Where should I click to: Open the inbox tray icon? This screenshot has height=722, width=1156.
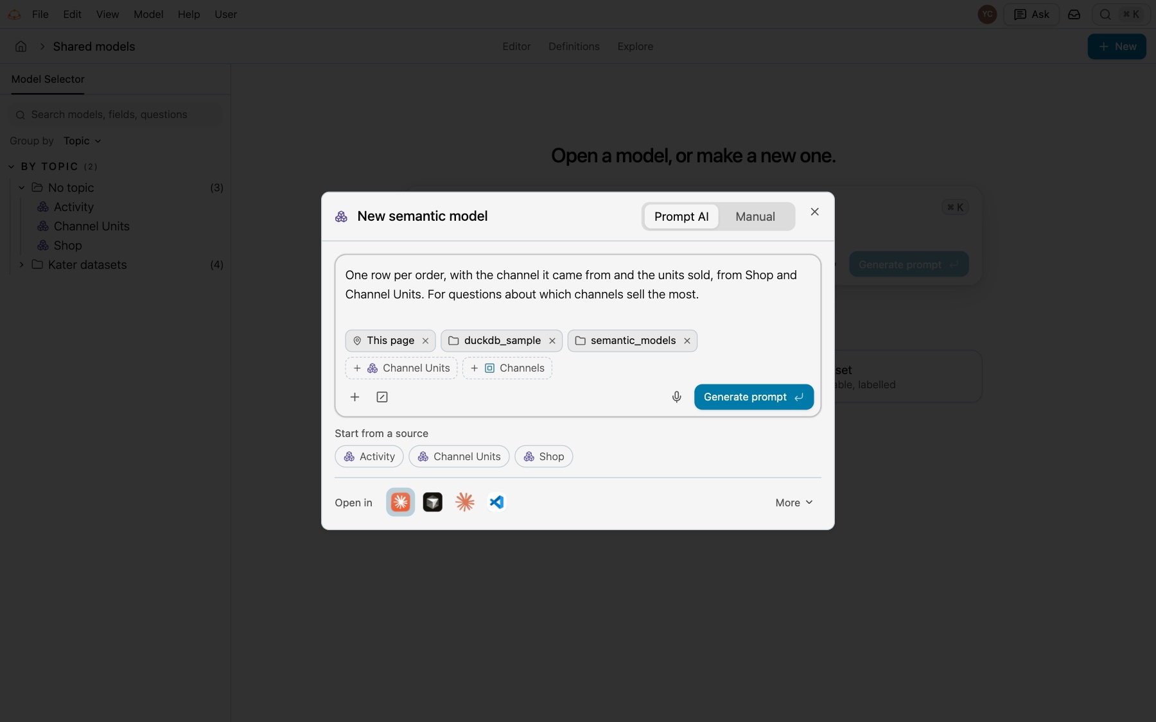coord(1074,14)
